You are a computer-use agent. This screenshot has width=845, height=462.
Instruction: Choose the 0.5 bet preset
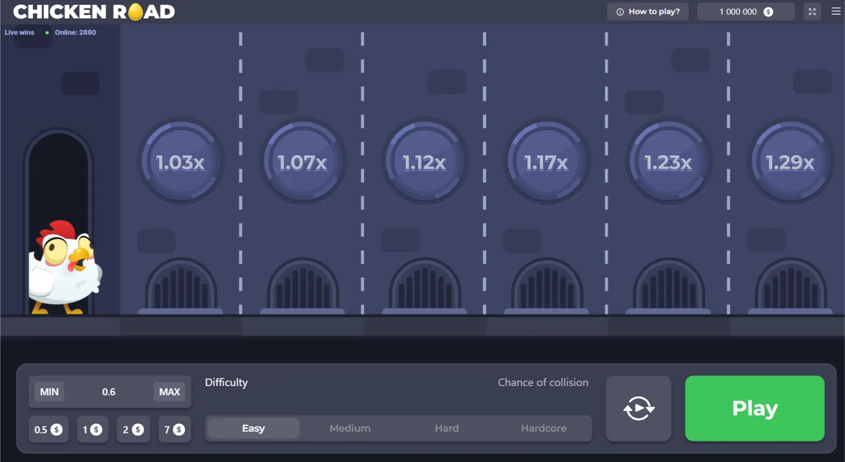point(48,429)
